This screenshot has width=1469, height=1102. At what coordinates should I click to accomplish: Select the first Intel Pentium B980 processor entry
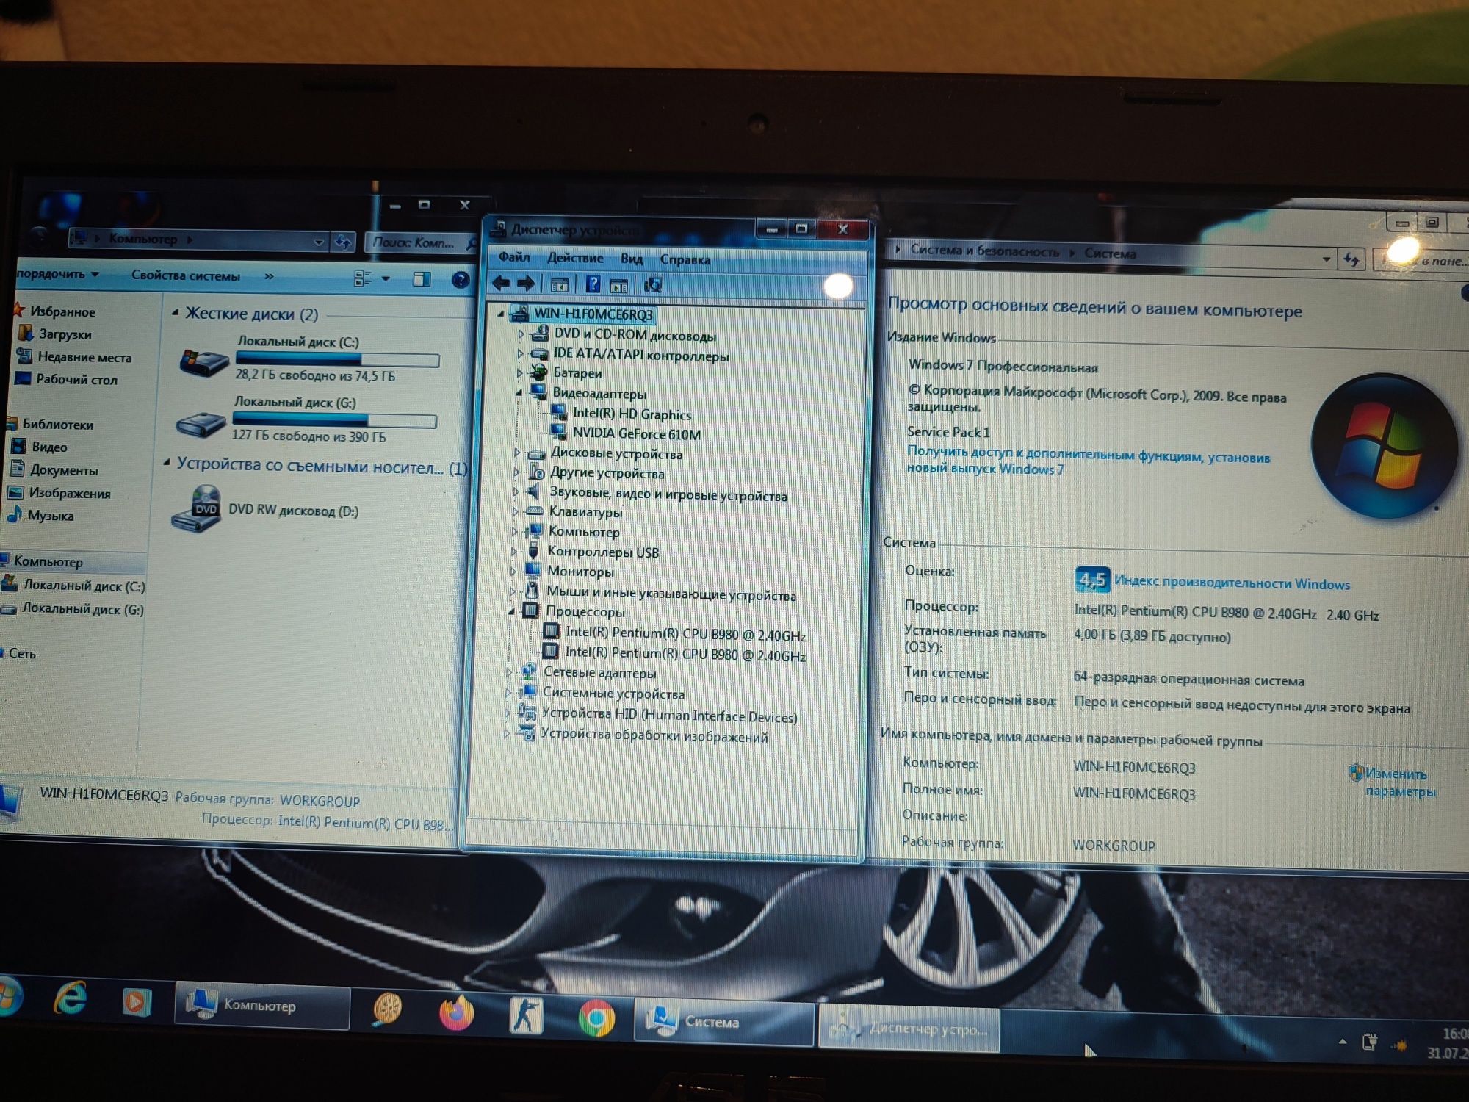[685, 634]
